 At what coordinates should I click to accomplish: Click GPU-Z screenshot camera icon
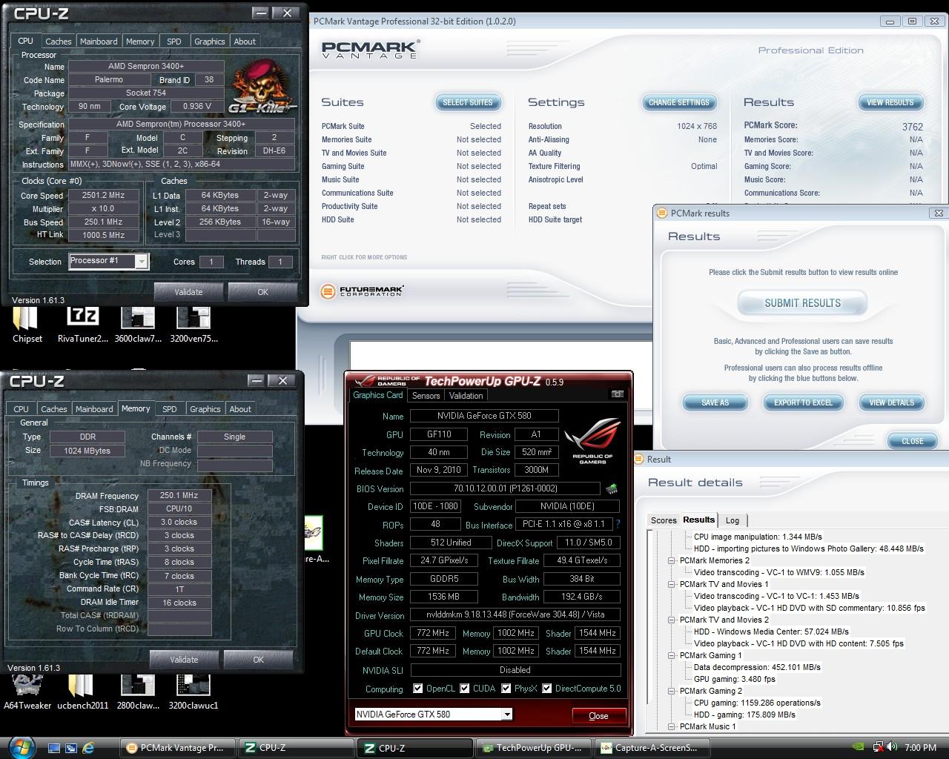click(x=617, y=394)
